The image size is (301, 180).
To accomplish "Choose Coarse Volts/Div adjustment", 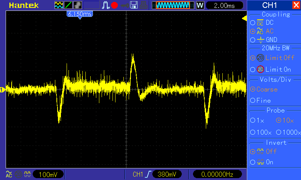I will (264, 89).
